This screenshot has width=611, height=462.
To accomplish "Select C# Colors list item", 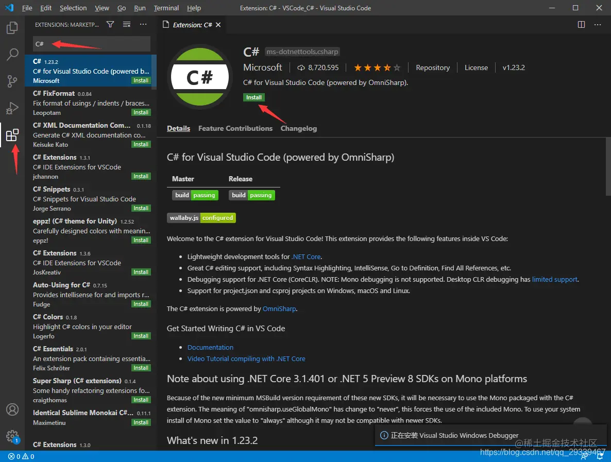I will pyautogui.click(x=91, y=327).
